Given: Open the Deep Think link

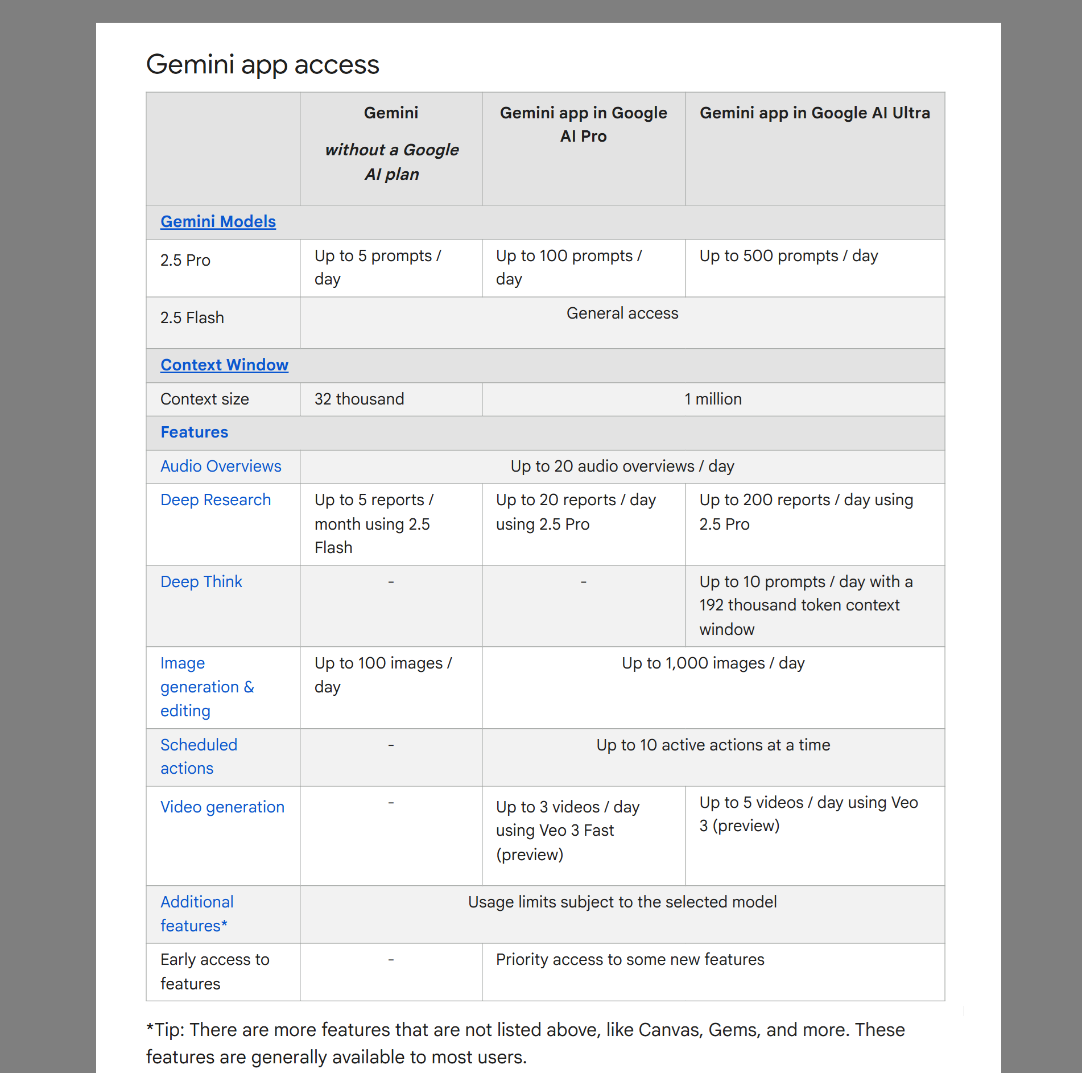Looking at the screenshot, I should [x=201, y=581].
